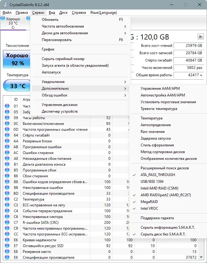Click the status orb for attribute BB
207x263 pixels.
[7, 188]
